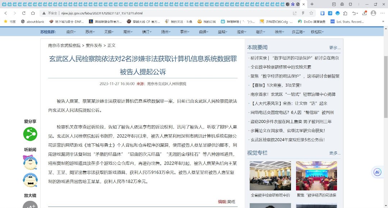Click the 不安全 site security warning icon
388x208 pixels.
pyautogui.click(x=44, y=13)
